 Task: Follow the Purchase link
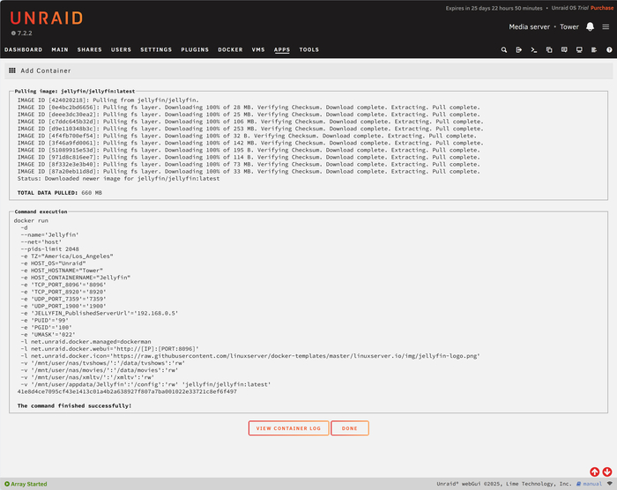[x=602, y=7]
